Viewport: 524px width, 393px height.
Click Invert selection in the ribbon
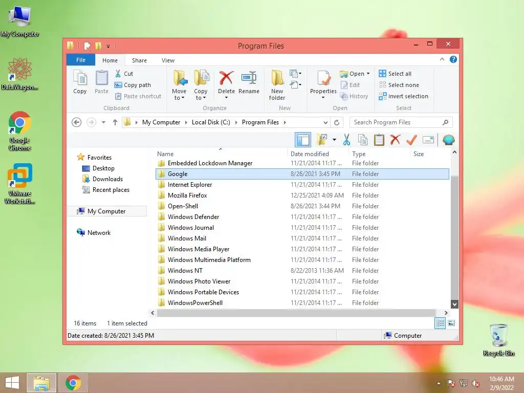coord(403,96)
